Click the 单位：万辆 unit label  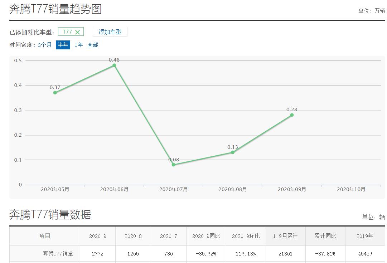372,11
